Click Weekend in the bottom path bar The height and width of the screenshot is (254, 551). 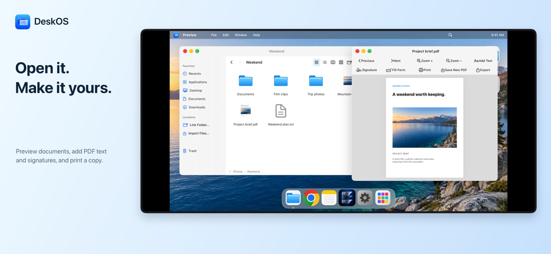(x=253, y=172)
